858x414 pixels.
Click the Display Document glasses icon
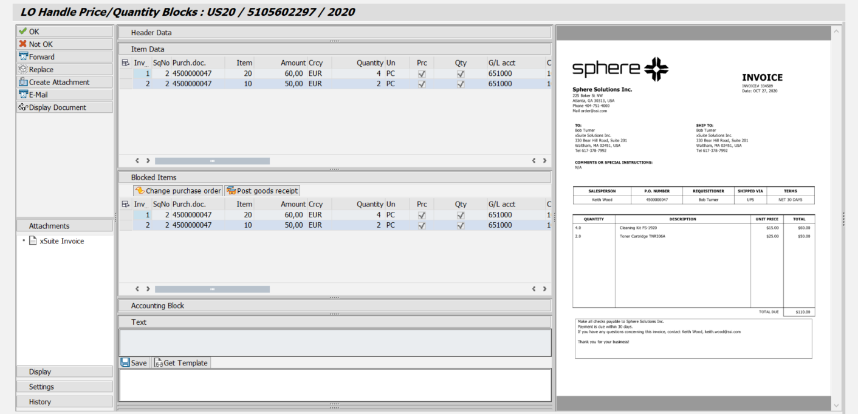pyautogui.click(x=24, y=107)
